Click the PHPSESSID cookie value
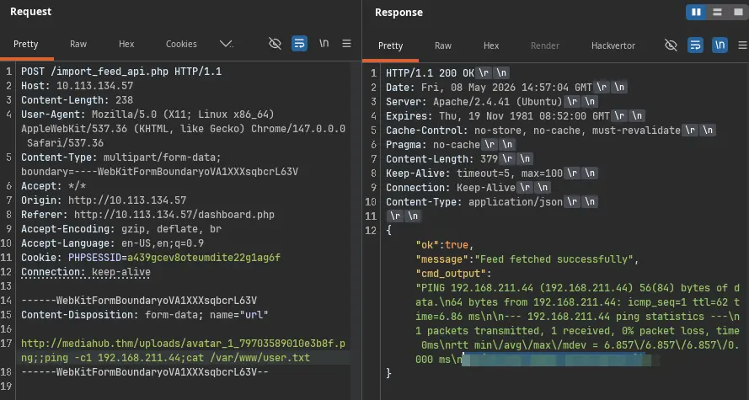Image resolution: width=749 pixels, height=400 pixels. pyautogui.click(x=204, y=258)
